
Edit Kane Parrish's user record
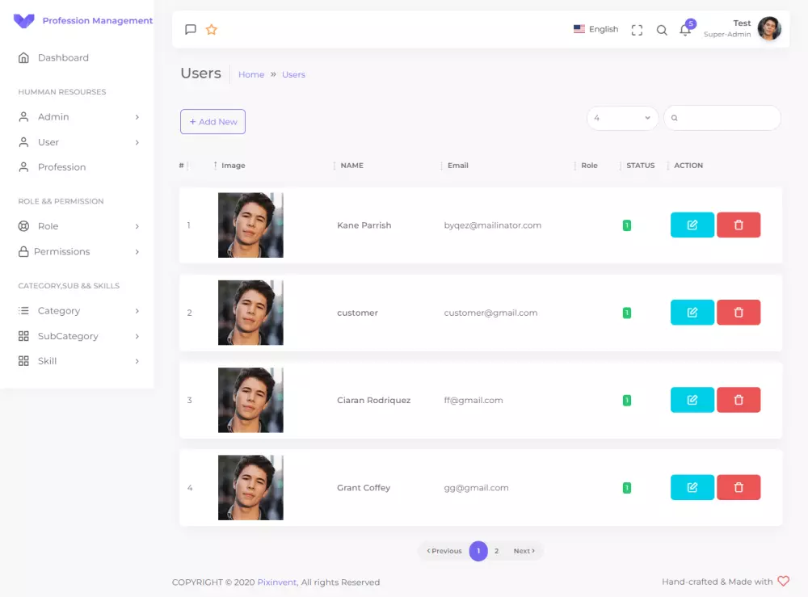tap(692, 225)
